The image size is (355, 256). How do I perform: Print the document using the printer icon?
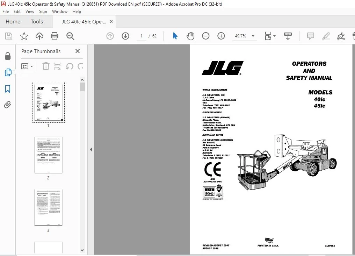[x=55, y=36]
